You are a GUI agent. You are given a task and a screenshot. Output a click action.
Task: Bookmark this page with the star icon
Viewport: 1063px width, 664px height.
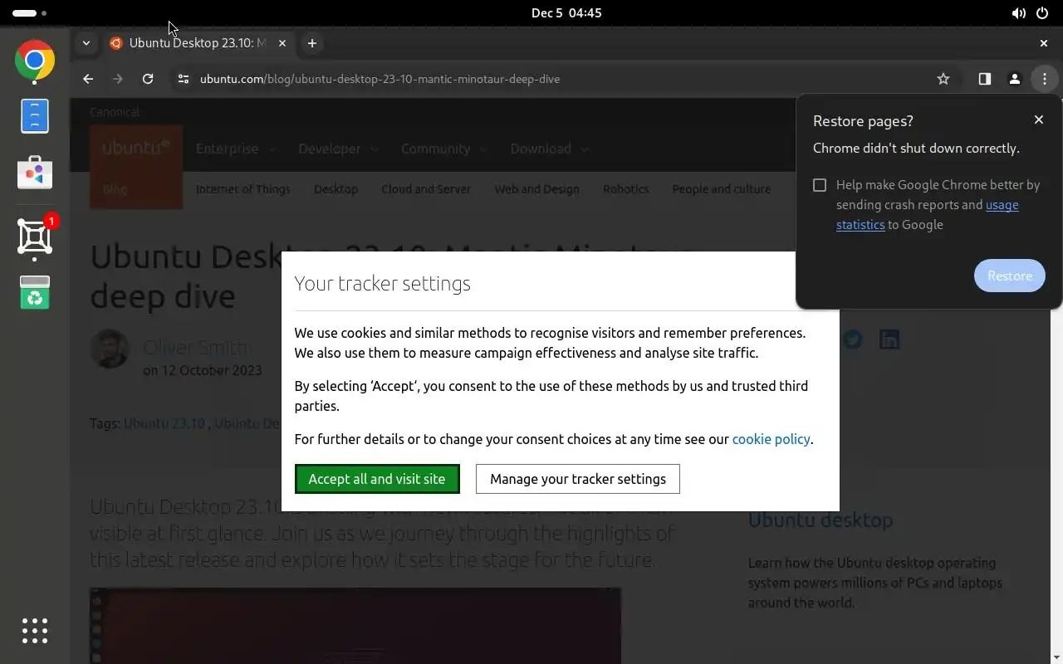(x=943, y=79)
